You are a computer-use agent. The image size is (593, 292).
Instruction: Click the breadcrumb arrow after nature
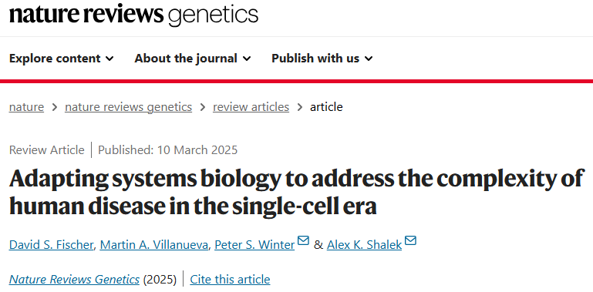(x=55, y=107)
